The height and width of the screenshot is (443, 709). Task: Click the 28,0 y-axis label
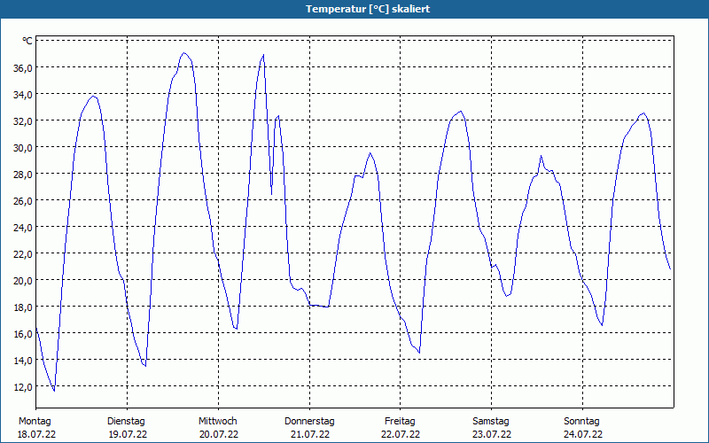pos(23,175)
